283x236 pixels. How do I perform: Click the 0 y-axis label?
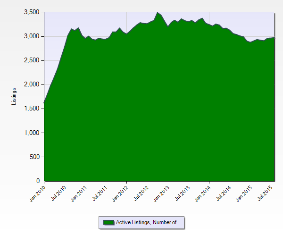38,181
